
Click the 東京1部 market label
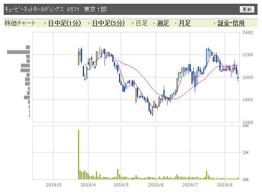point(95,9)
